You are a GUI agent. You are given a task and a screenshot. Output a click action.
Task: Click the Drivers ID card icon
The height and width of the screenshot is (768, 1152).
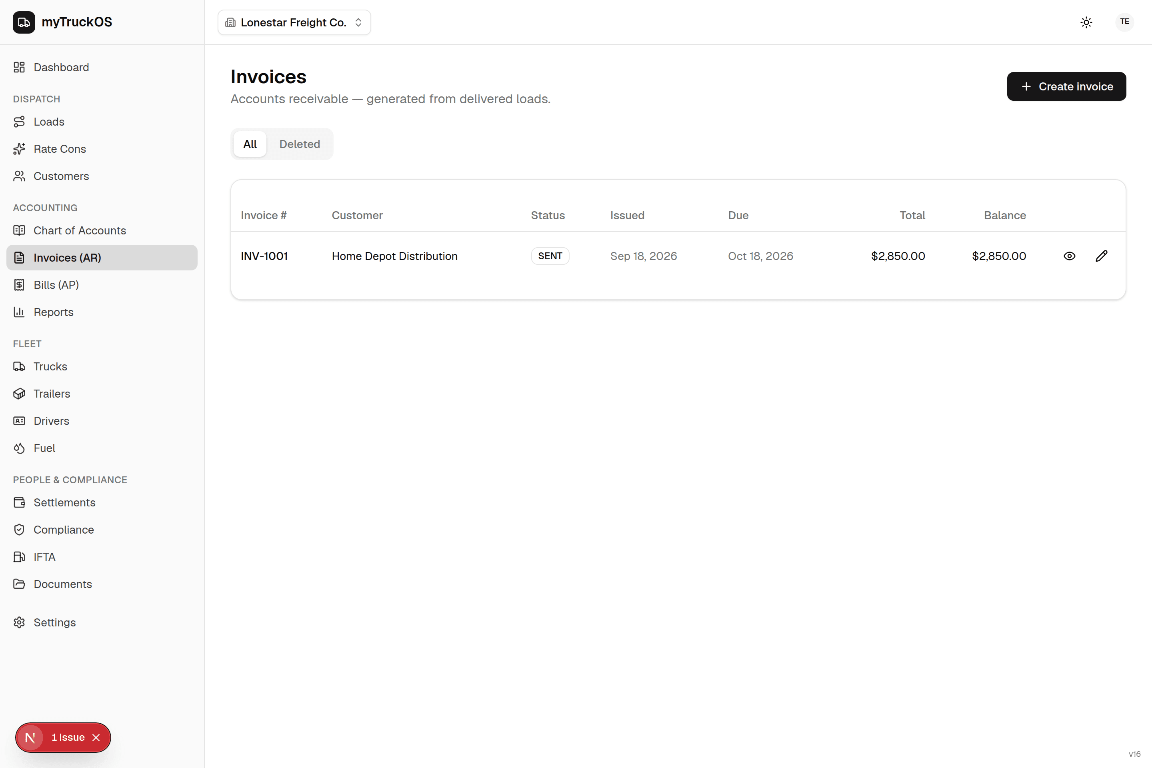click(x=19, y=421)
